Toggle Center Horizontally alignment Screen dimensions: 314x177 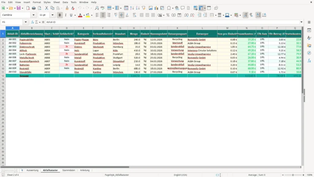pos(103,15)
